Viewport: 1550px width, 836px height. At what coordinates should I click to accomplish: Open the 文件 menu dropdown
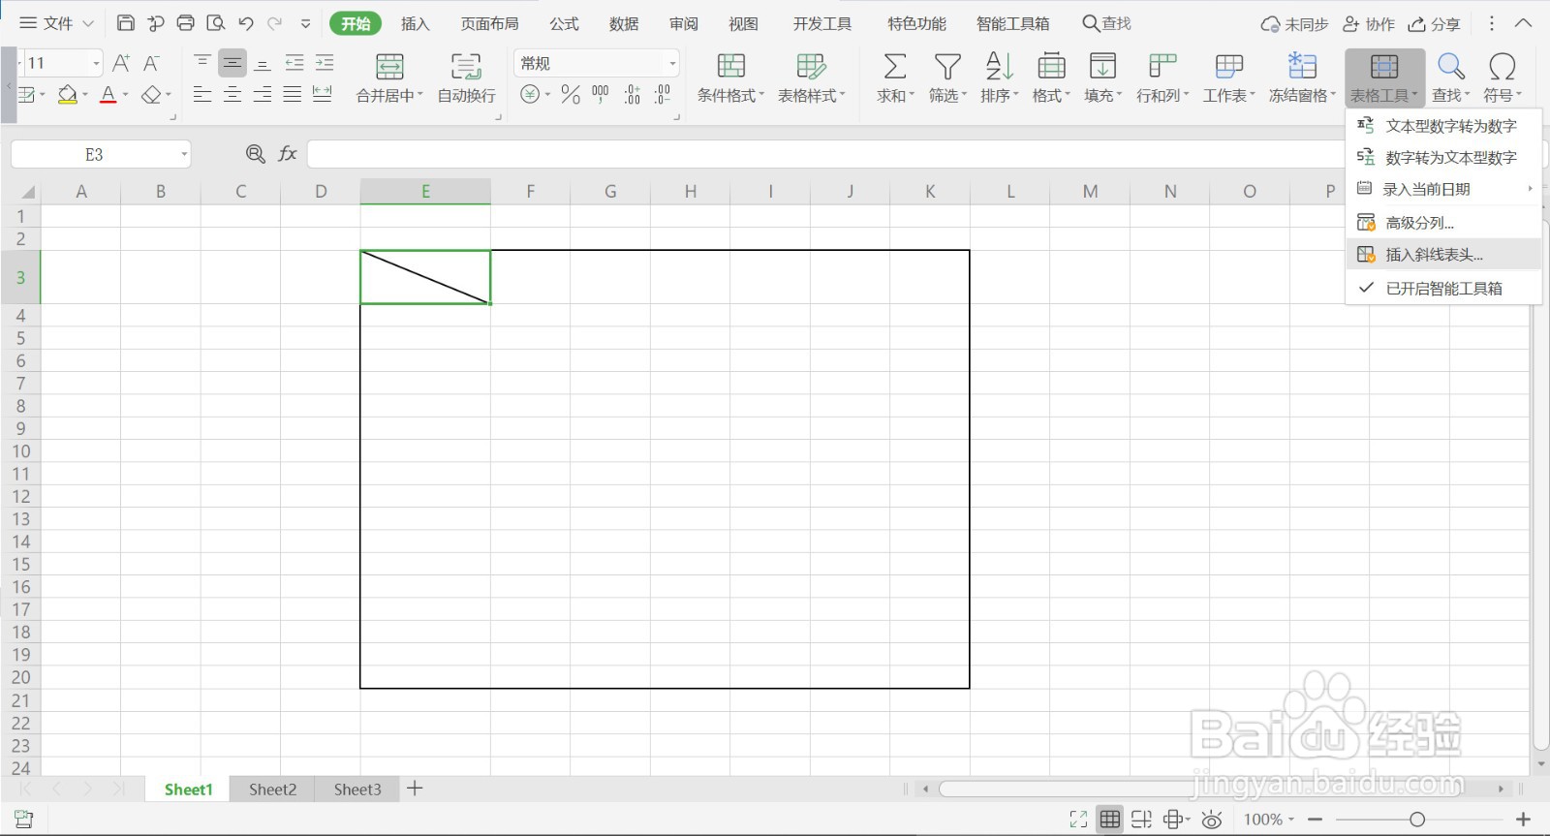point(57,23)
